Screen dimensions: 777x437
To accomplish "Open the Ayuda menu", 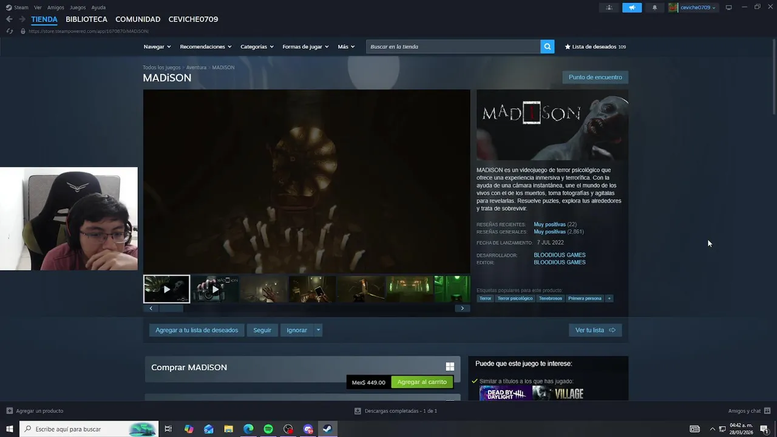I will [x=98, y=7].
